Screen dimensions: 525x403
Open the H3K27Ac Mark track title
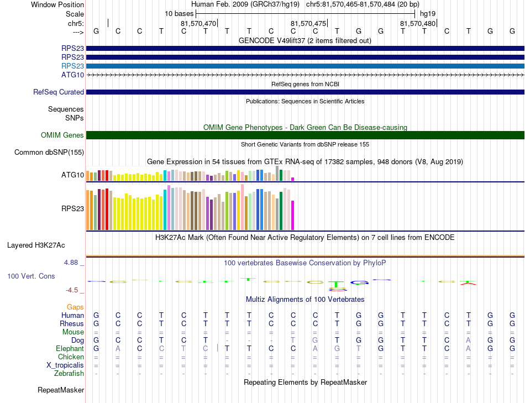(x=305, y=238)
